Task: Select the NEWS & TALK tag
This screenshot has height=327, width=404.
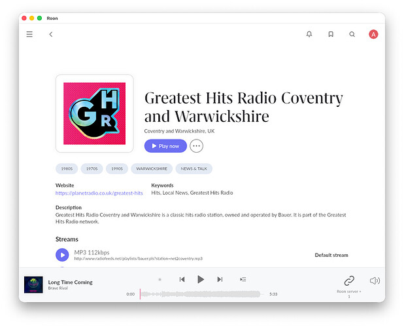Action: 194,168
